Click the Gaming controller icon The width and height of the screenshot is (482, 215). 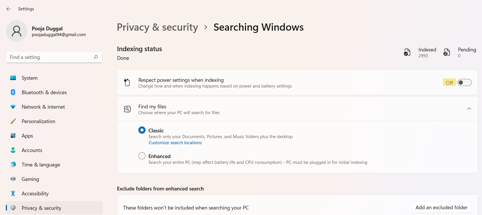point(13,179)
